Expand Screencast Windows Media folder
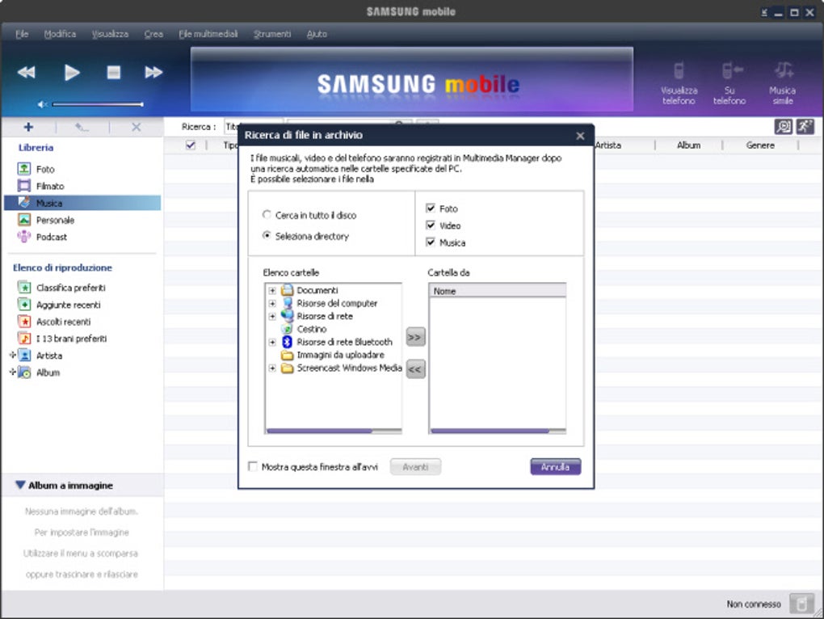This screenshot has width=824, height=619. pos(272,368)
